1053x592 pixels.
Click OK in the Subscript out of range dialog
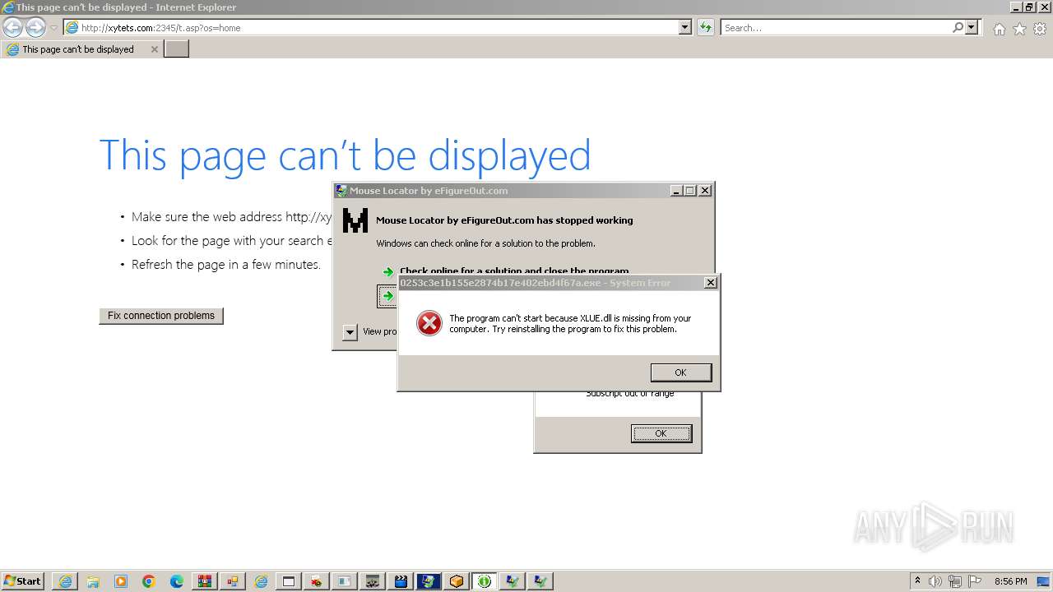pyautogui.click(x=661, y=433)
